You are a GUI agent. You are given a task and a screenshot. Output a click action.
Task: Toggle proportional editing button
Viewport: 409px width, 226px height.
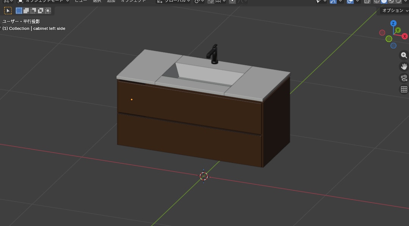click(232, 1)
